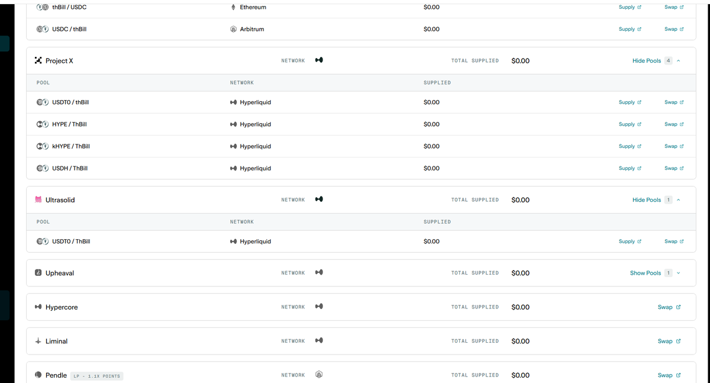Viewport: 710px width, 383px height.
Task: Open the Hypercore Swap link
Action: [x=669, y=307]
